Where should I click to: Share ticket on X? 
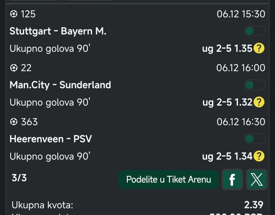256,180
